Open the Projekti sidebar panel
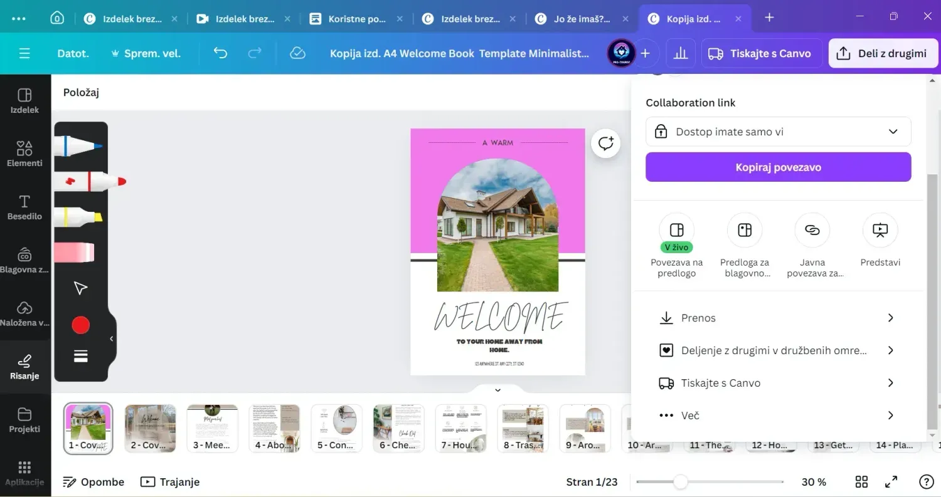 [24, 420]
